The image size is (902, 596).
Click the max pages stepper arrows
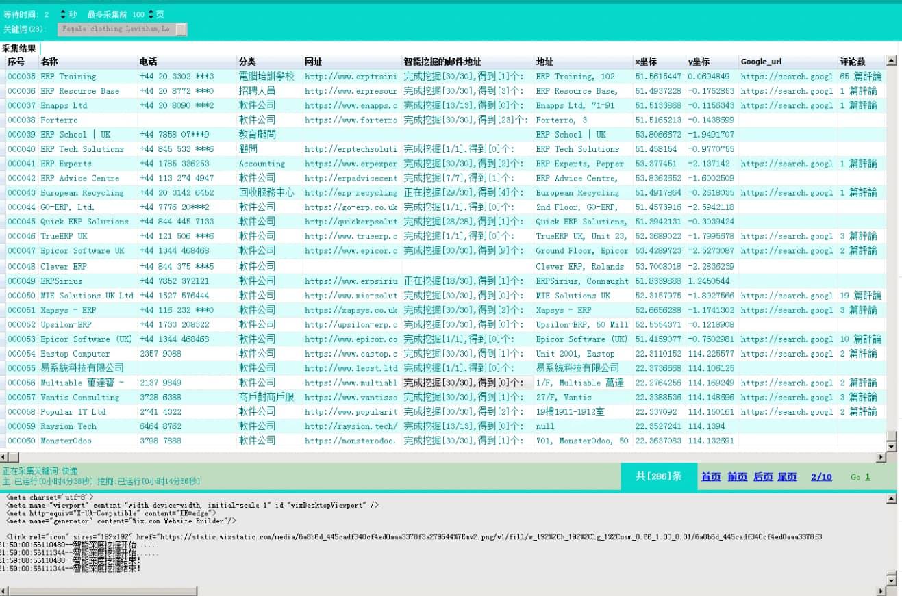tap(150, 14)
